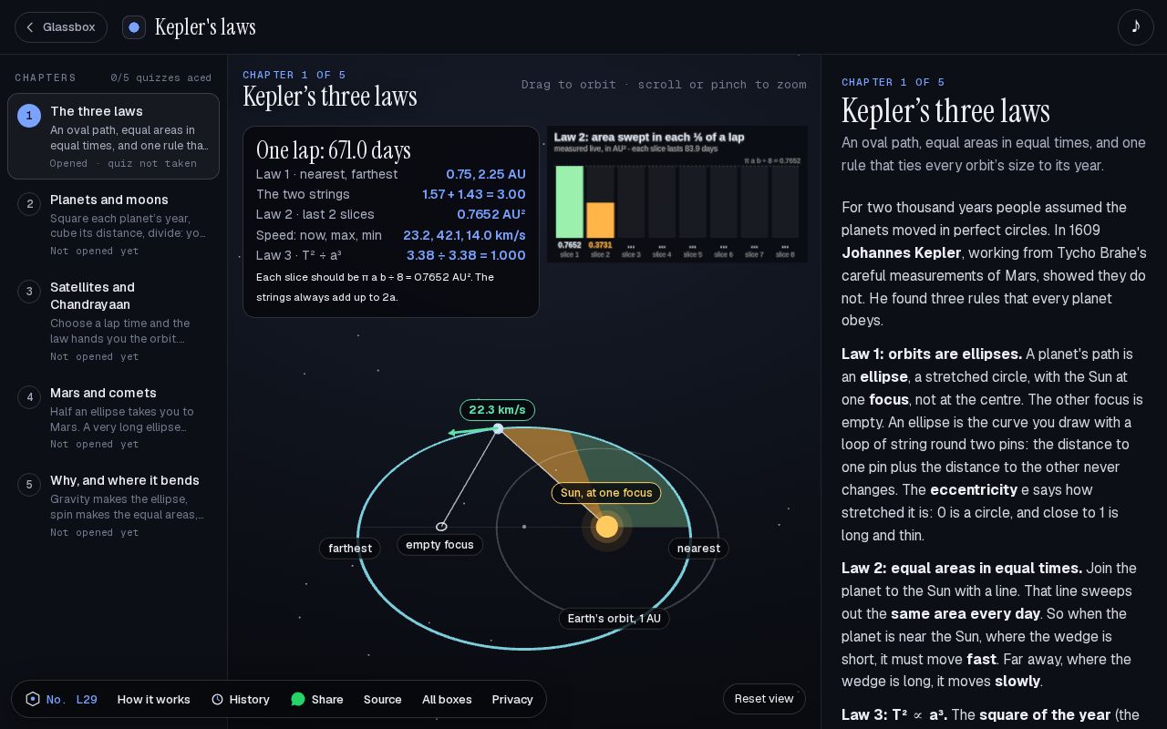Image resolution: width=1167 pixels, height=729 pixels.
Task: Click the green slice 1 bar
Action: point(569,202)
